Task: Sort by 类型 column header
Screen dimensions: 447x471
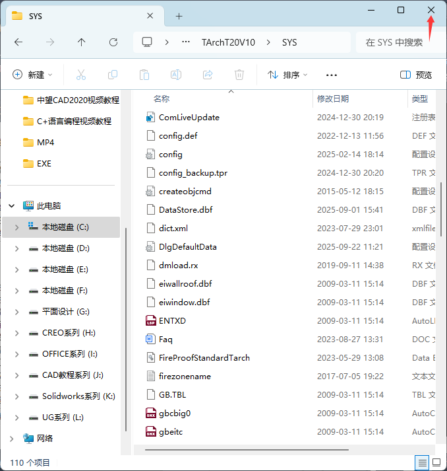Action: [420, 99]
